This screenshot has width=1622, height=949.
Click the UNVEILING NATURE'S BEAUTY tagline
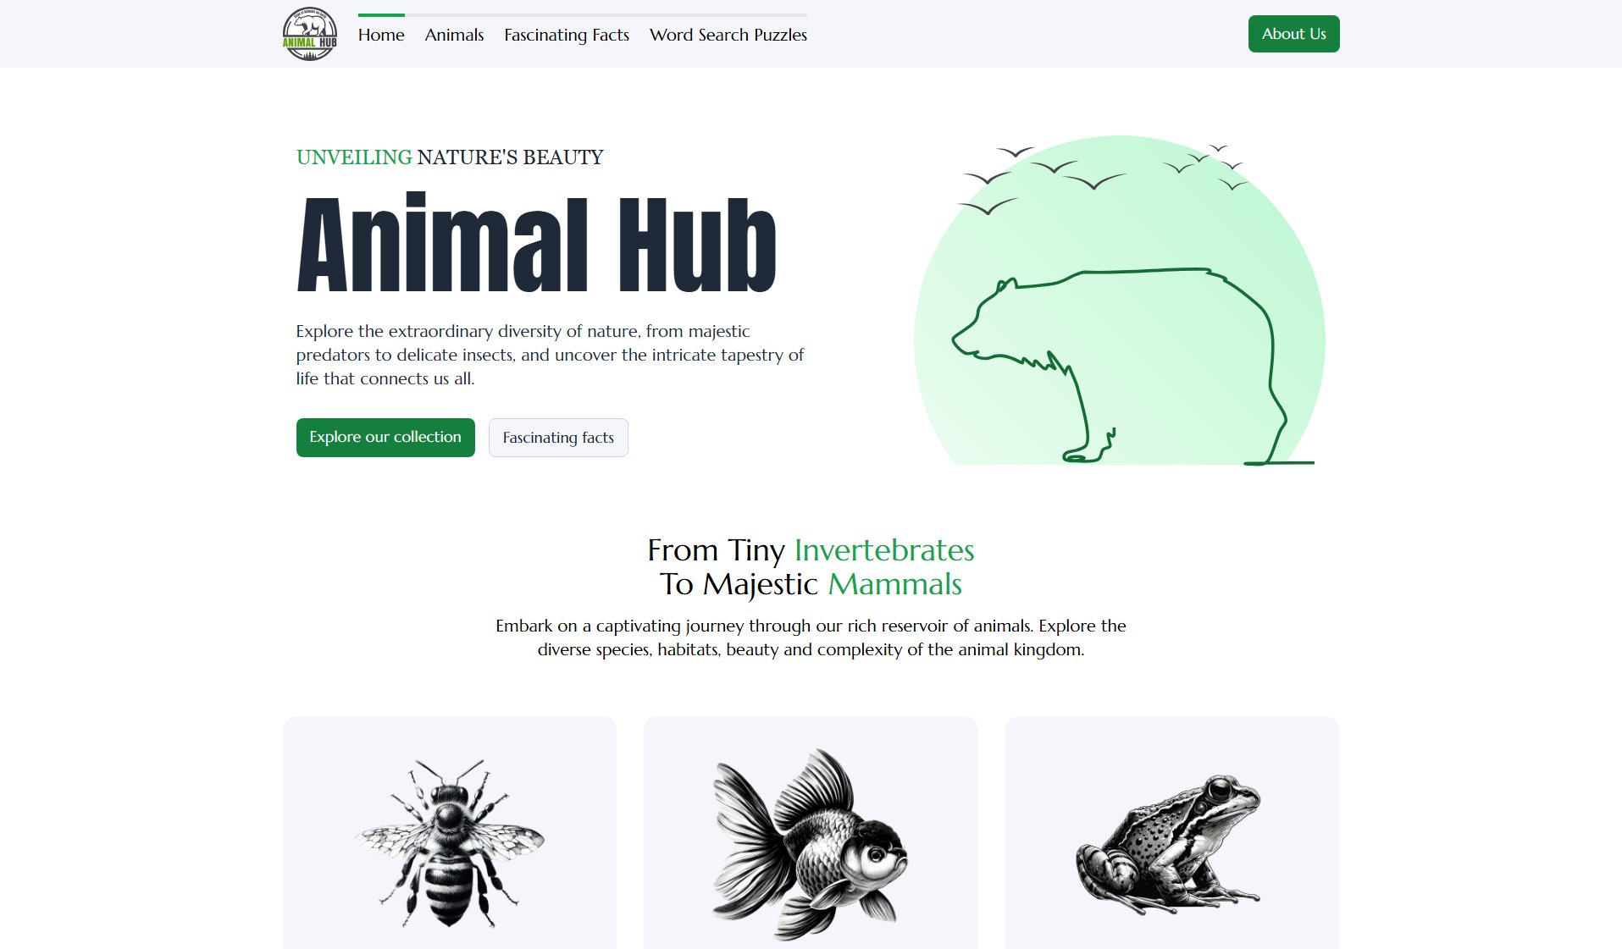449,157
